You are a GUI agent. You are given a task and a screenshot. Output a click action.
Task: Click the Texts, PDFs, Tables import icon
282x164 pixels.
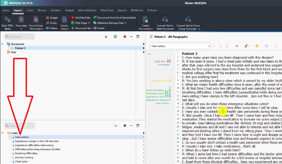tap(8, 23)
